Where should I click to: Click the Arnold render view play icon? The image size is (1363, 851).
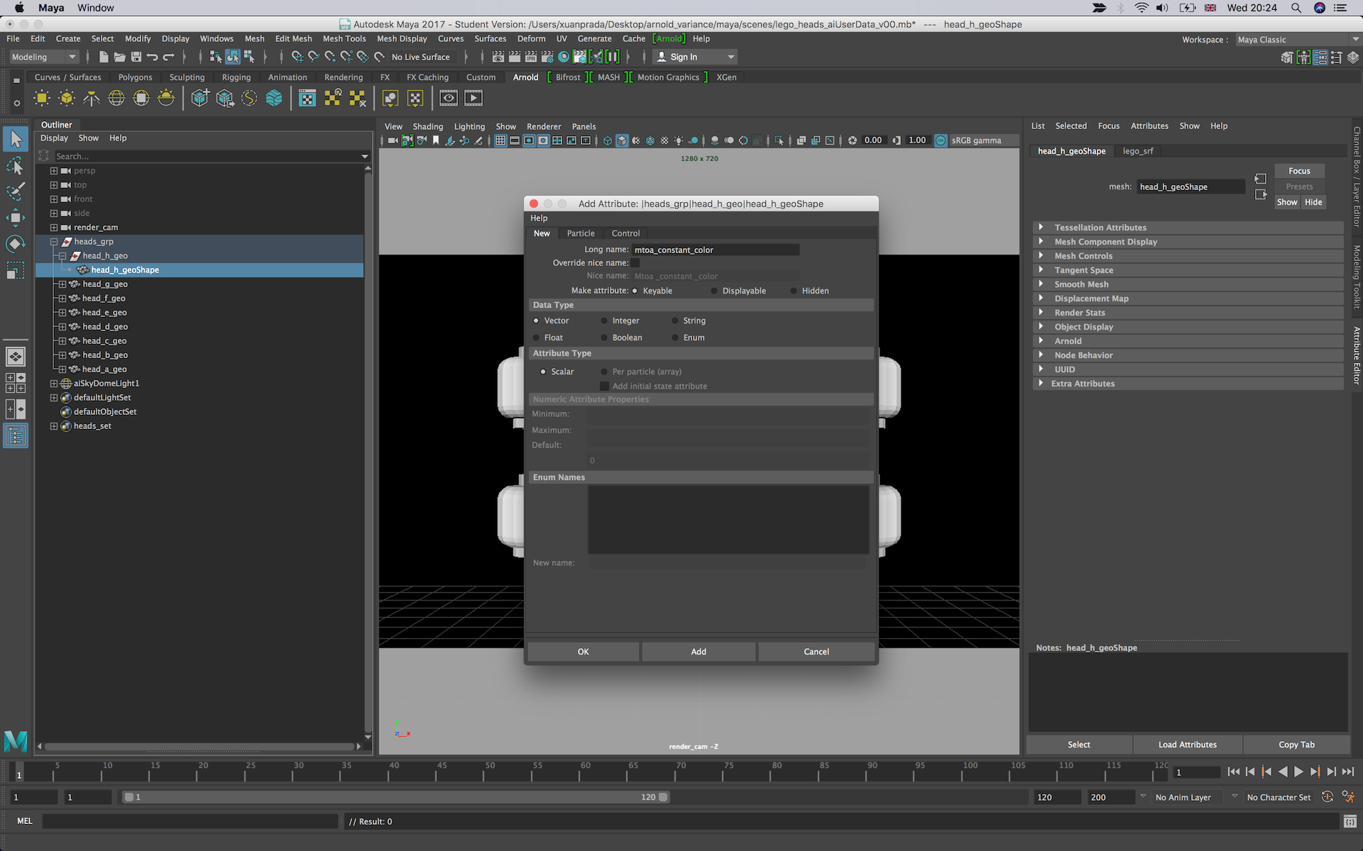pos(474,99)
